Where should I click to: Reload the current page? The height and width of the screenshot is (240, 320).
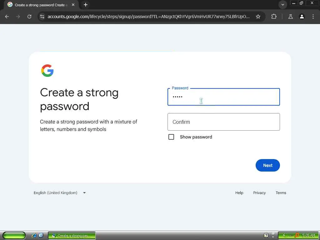(x=29, y=17)
